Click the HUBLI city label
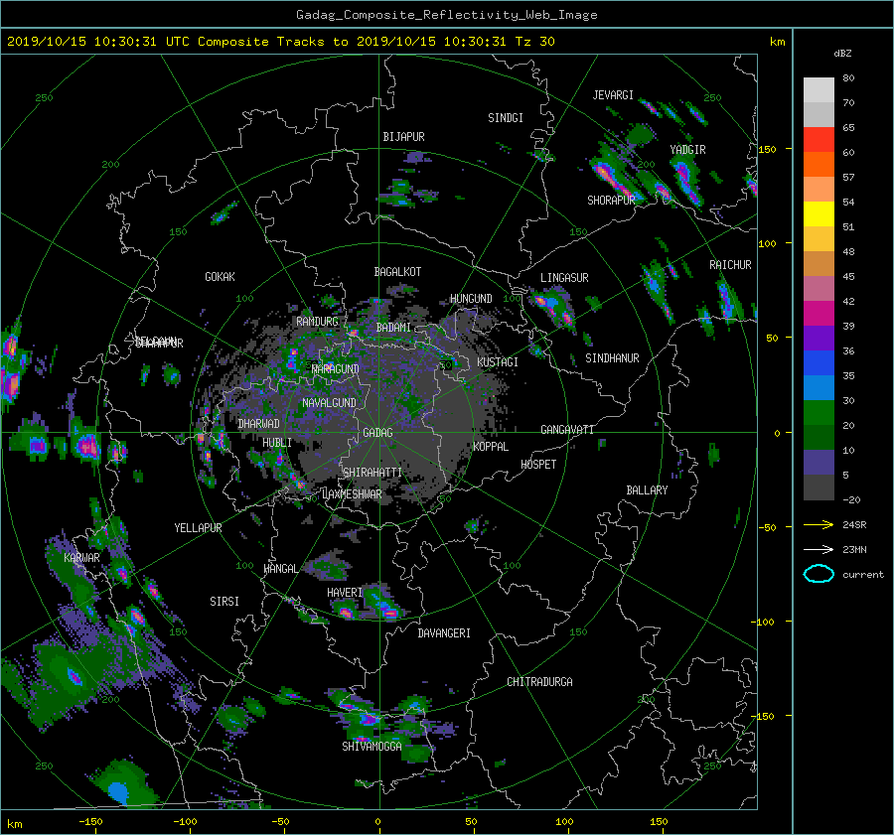 [277, 442]
